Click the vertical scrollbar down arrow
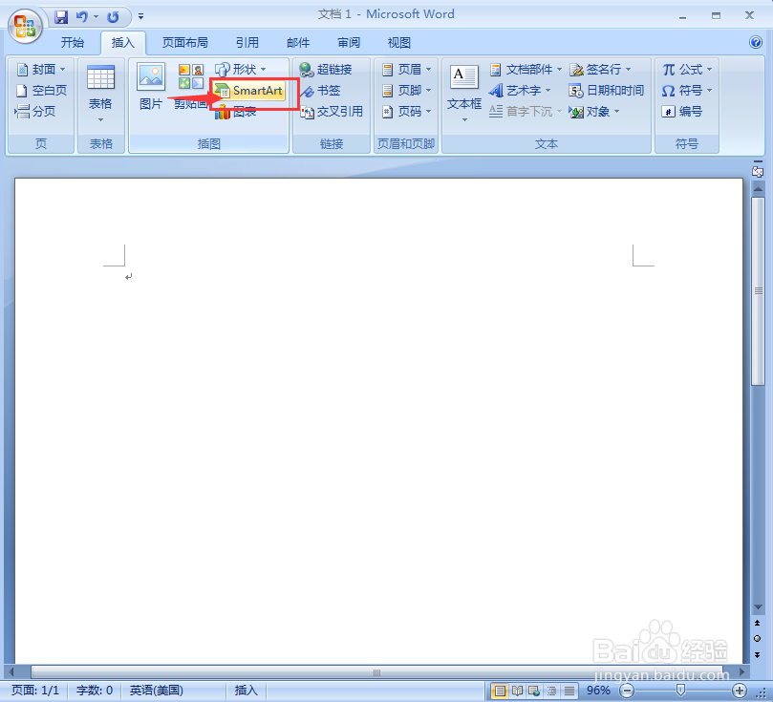This screenshot has height=702, width=773. (758, 607)
